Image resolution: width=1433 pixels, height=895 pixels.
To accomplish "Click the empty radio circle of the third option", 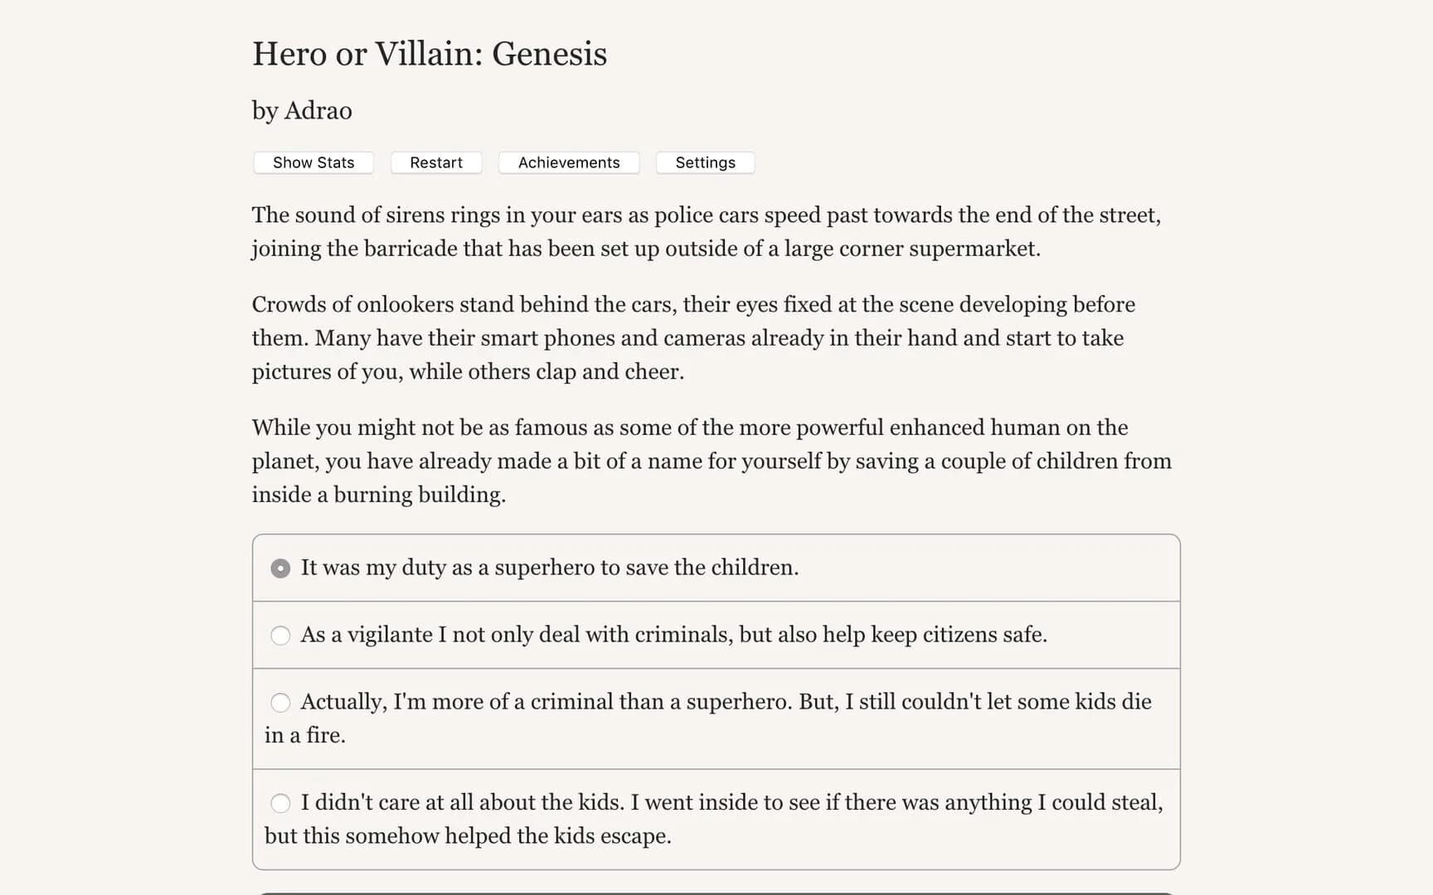I will (280, 702).
